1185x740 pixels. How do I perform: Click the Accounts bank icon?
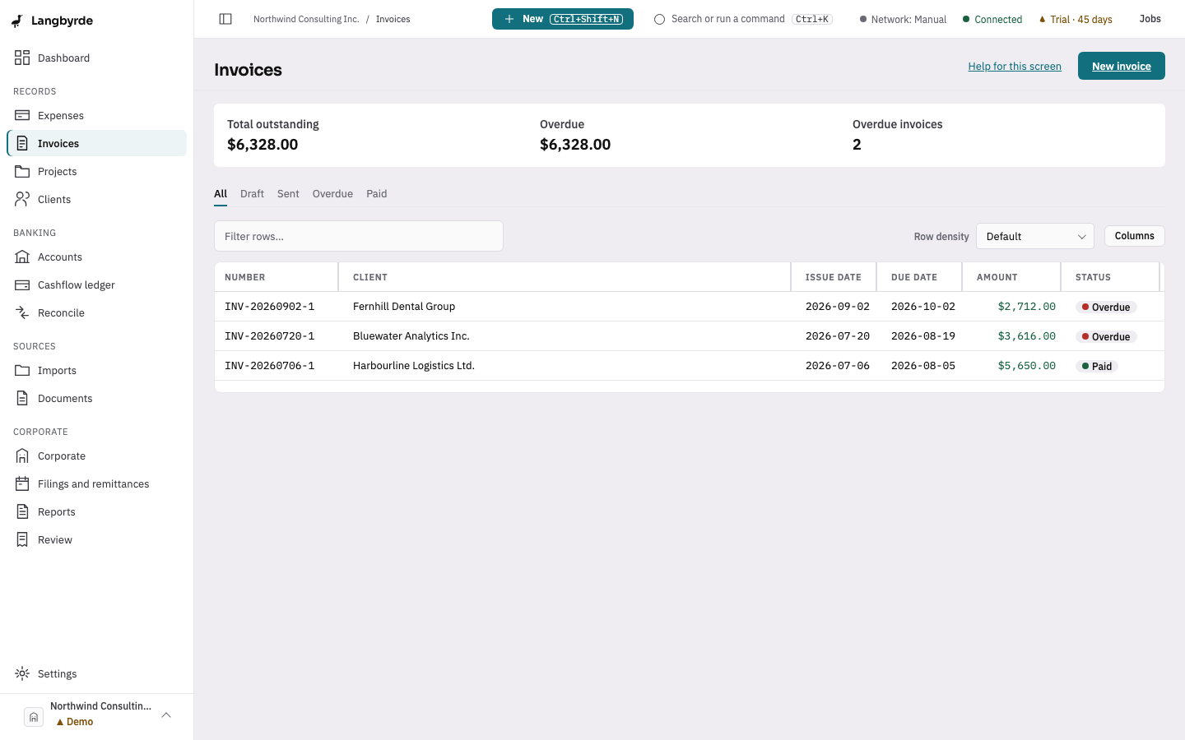tap(22, 257)
